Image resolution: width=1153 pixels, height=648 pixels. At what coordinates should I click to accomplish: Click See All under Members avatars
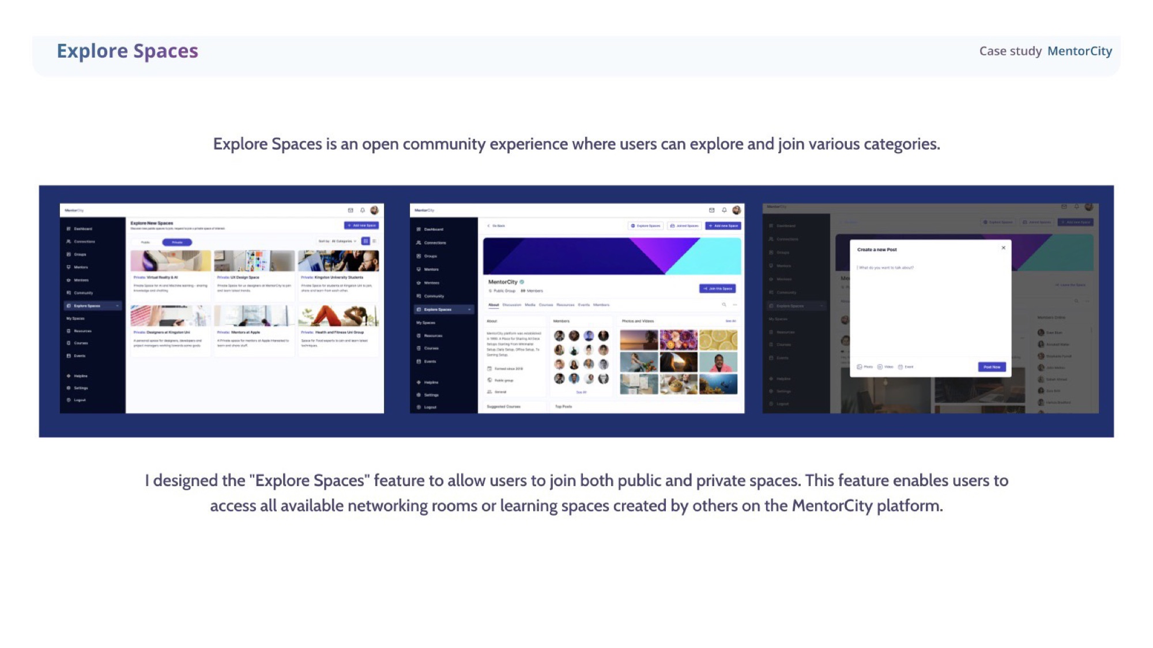(581, 392)
